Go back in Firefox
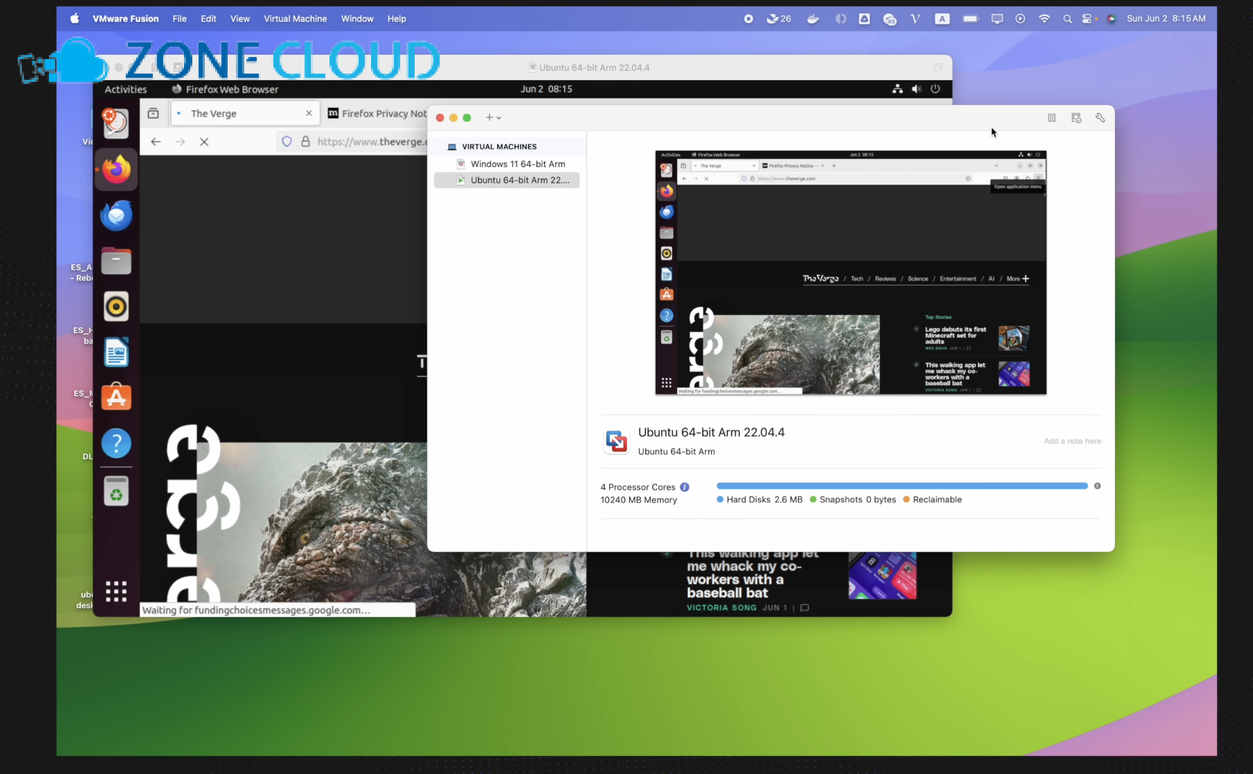Viewport: 1253px width, 774px height. [156, 142]
